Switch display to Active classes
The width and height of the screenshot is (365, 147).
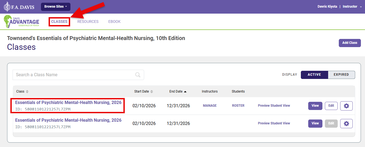click(314, 75)
